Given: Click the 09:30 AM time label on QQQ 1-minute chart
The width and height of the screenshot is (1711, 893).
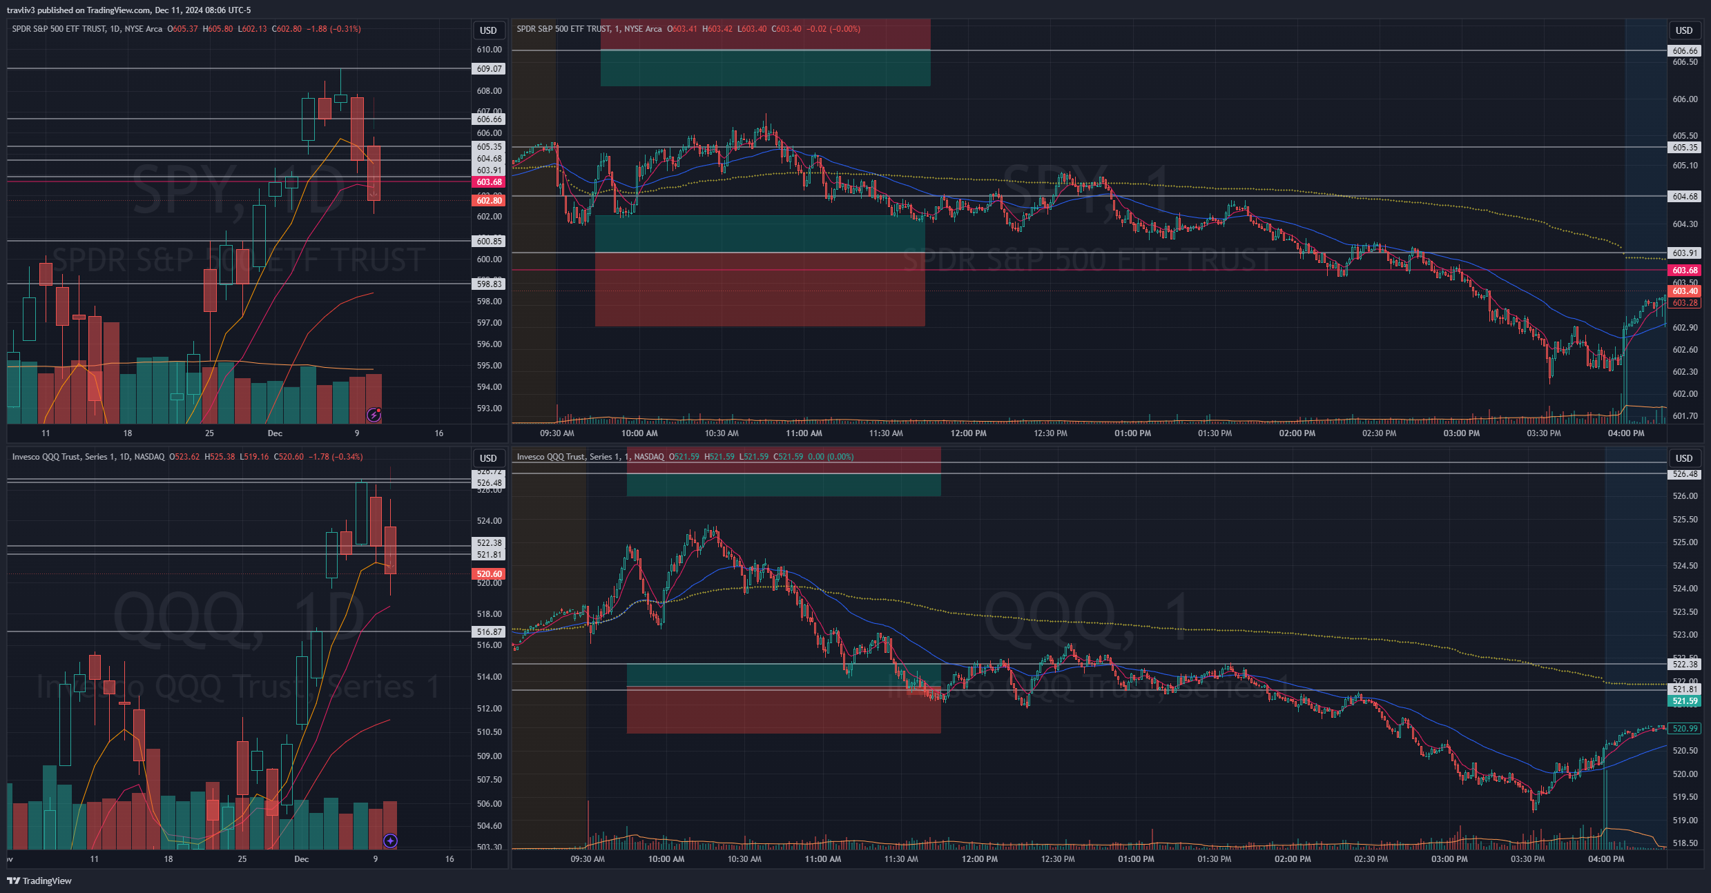Looking at the screenshot, I should click(588, 859).
